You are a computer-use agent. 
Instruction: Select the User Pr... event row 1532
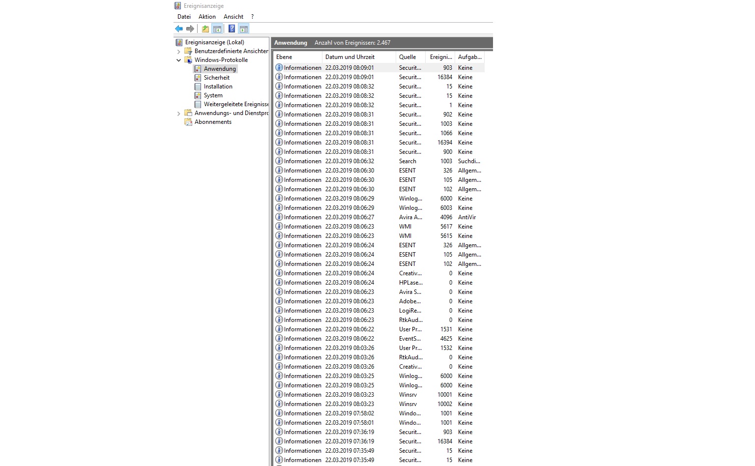[379, 348]
